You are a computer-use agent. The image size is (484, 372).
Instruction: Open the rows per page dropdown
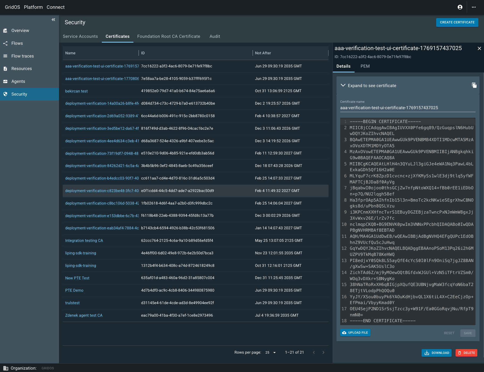pos(271,353)
